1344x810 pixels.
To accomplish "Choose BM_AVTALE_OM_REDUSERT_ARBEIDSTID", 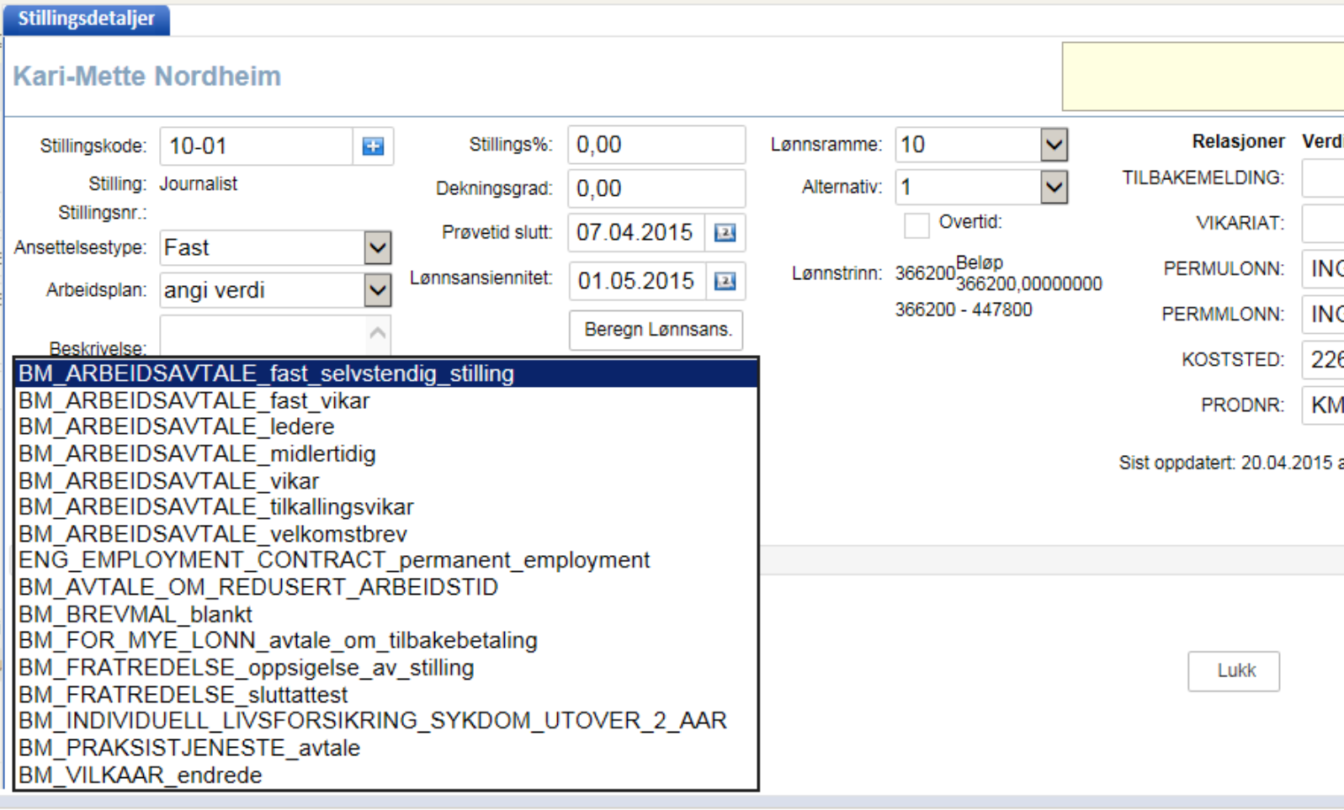I will [x=386, y=587].
